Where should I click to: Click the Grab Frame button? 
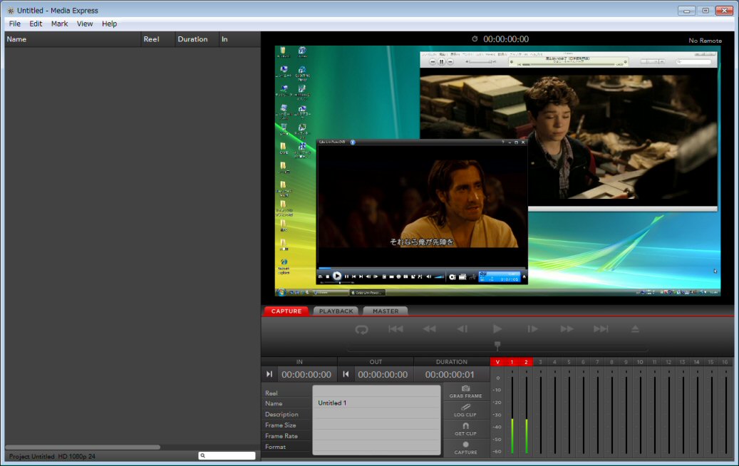tap(465, 392)
